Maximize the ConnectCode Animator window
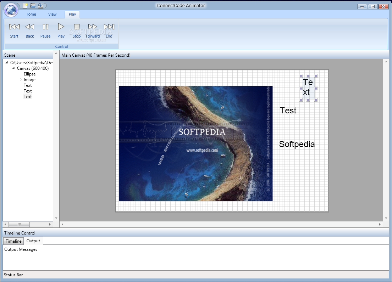Image resolution: width=392 pixels, height=282 pixels. [372, 6]
